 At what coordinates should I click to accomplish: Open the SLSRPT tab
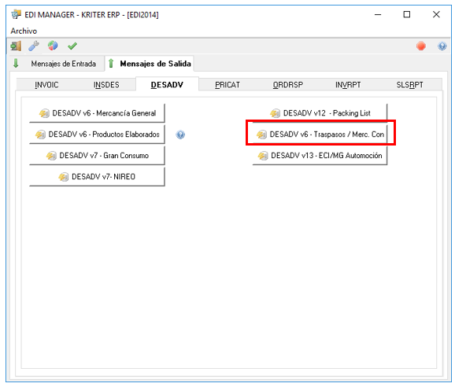[409, 85]
